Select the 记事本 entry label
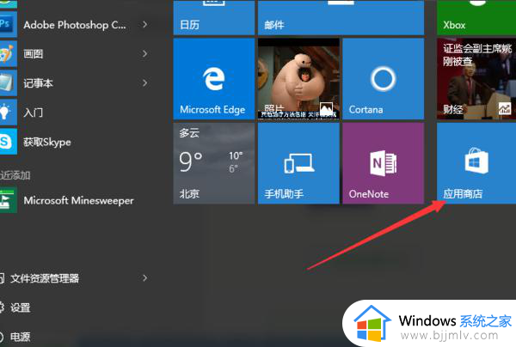This screenshot has width=516, height=347. [38, 83]
